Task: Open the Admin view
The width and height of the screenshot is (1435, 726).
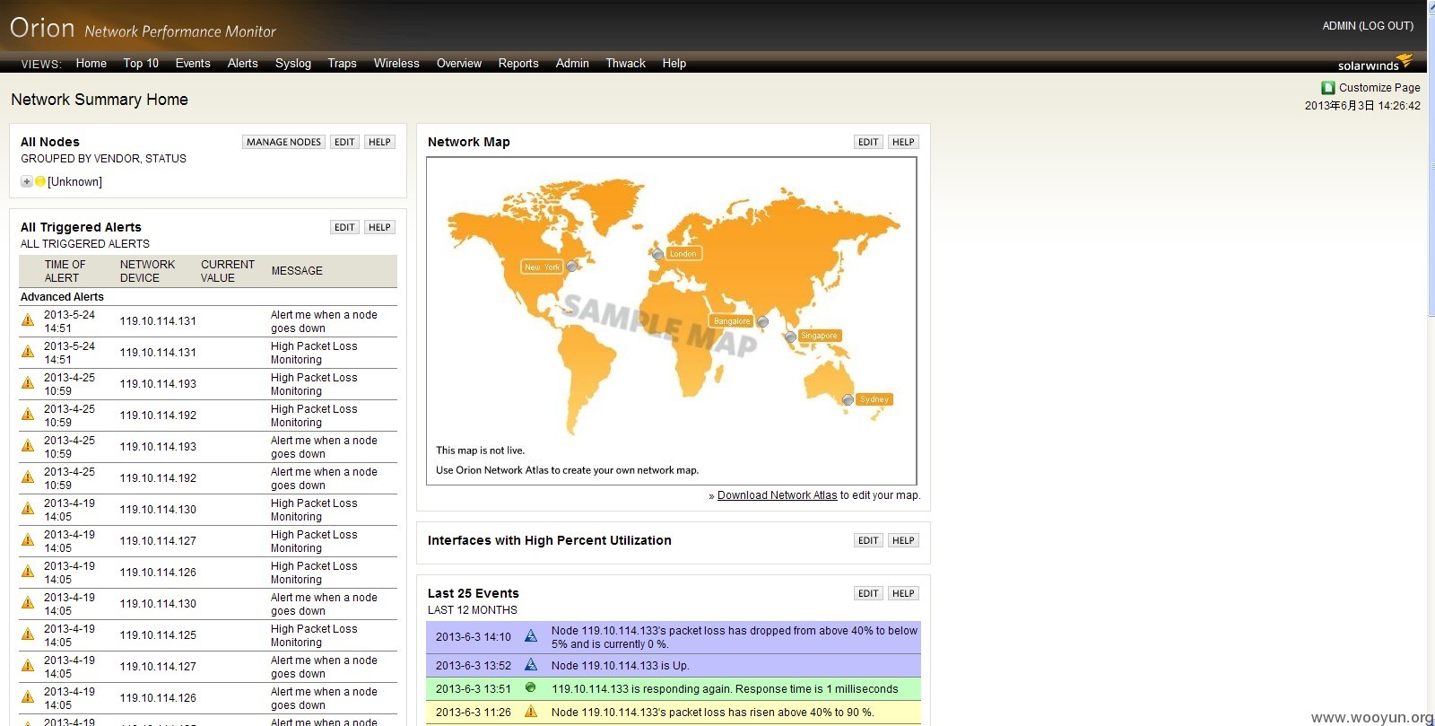Action: [x=572, y=64]
